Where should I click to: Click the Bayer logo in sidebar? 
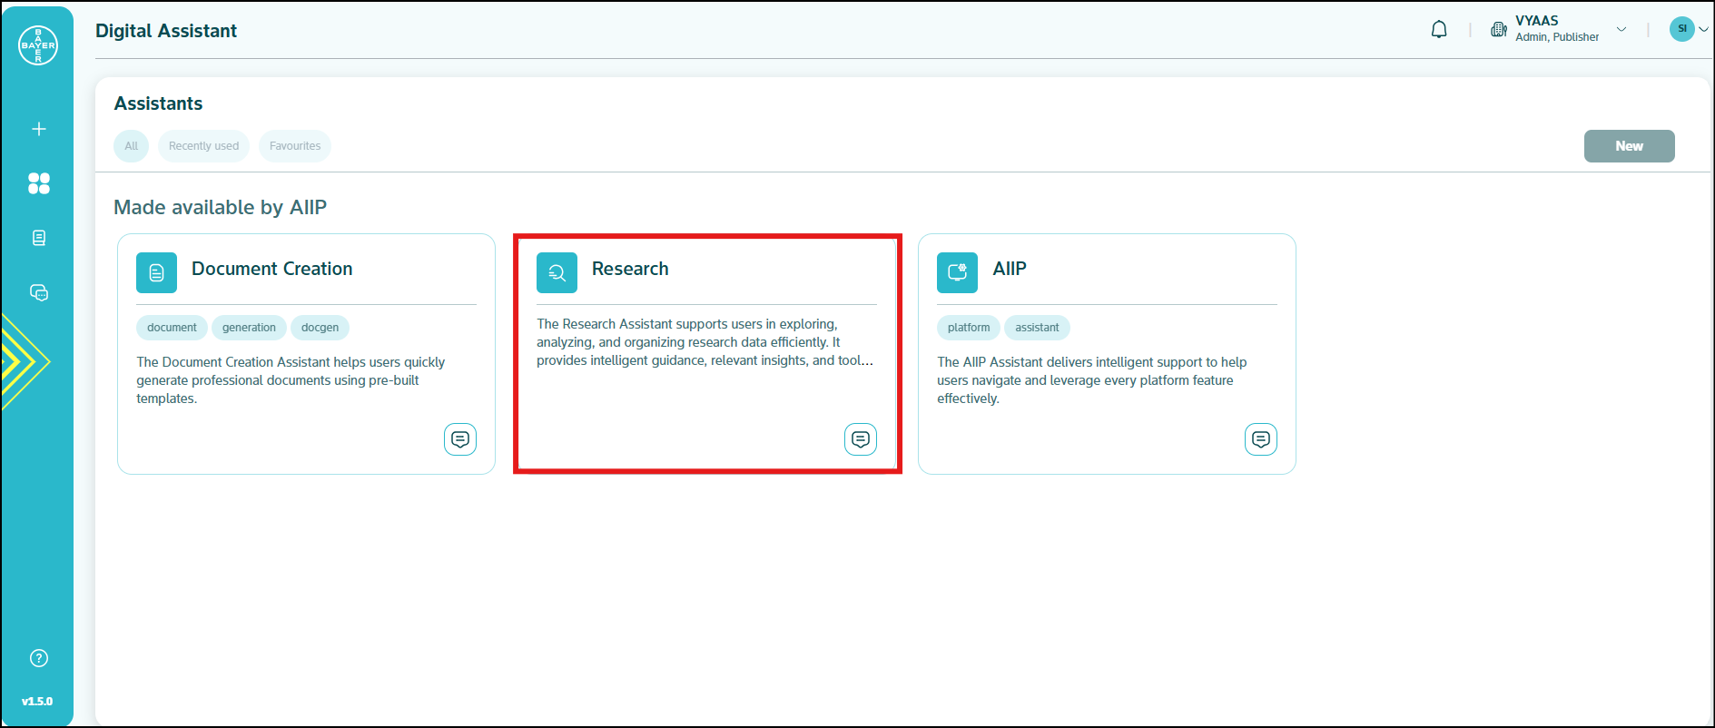[38, 45]
